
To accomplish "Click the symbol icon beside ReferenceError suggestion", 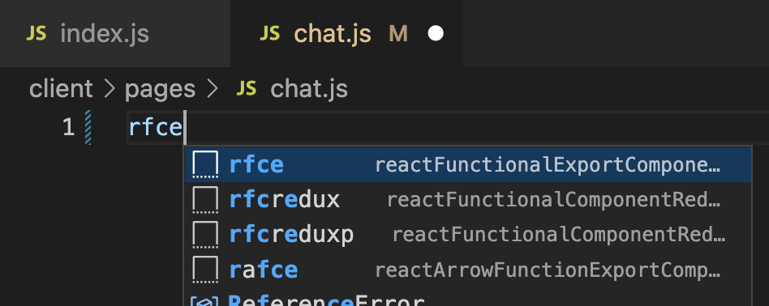I will pos(204,301).
